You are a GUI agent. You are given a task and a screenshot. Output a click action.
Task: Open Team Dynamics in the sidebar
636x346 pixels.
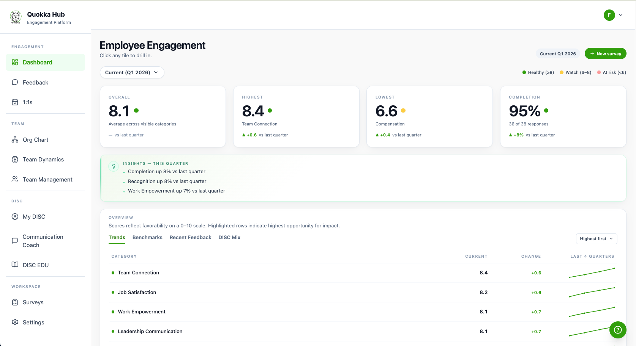coord(45,159)
